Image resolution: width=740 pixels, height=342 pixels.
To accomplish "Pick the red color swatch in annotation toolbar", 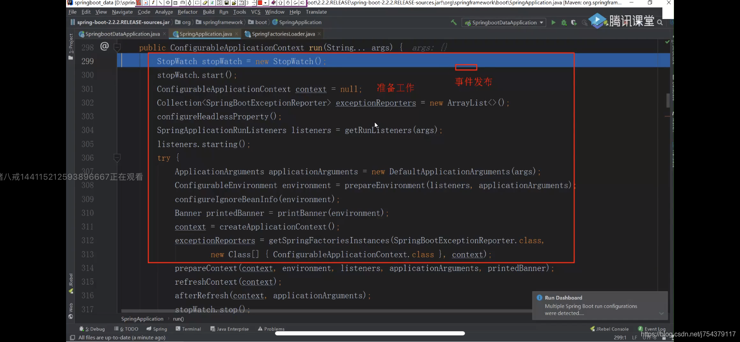I will [260, 2].
